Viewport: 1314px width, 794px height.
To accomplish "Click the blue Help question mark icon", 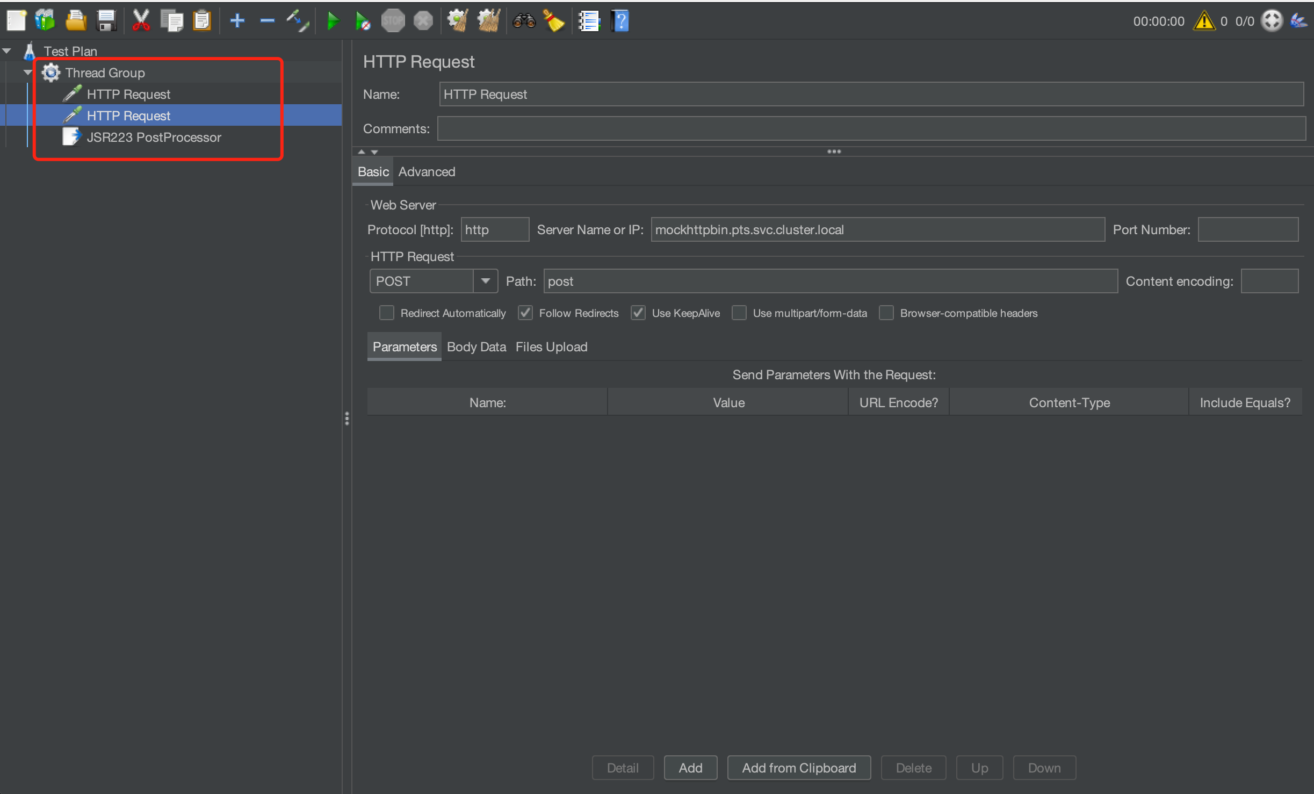I will click(x=619, y=21).
